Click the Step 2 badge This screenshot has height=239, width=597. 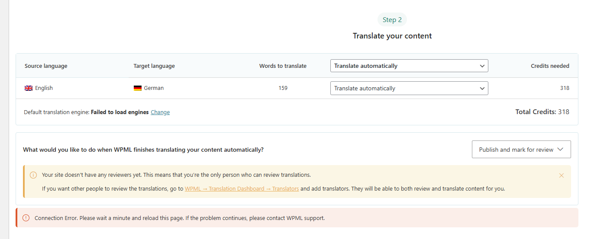(392, 20)
